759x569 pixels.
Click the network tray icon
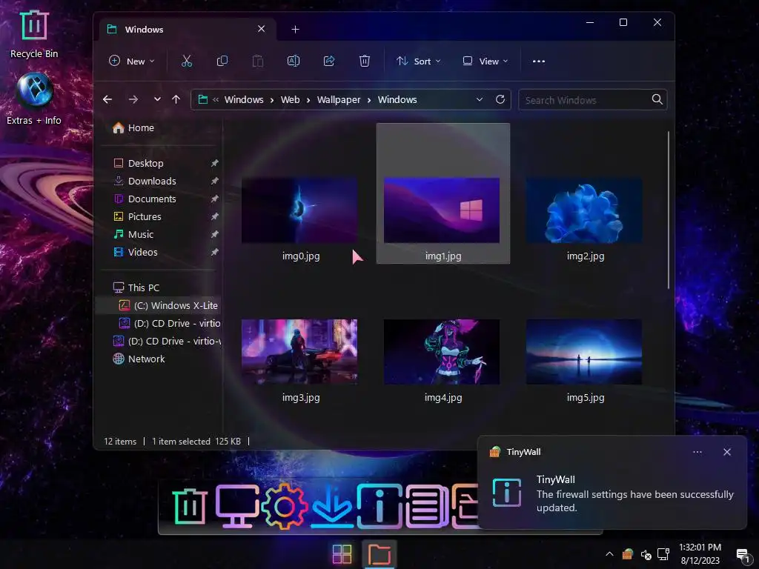pyautogui.click(x=663, y=554)
